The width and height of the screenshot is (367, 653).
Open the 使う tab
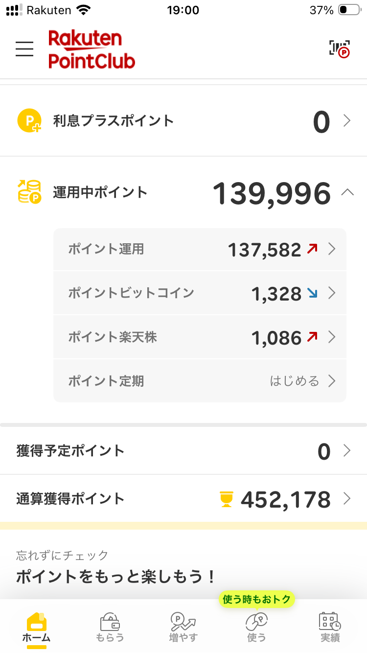tap(256, 627)
